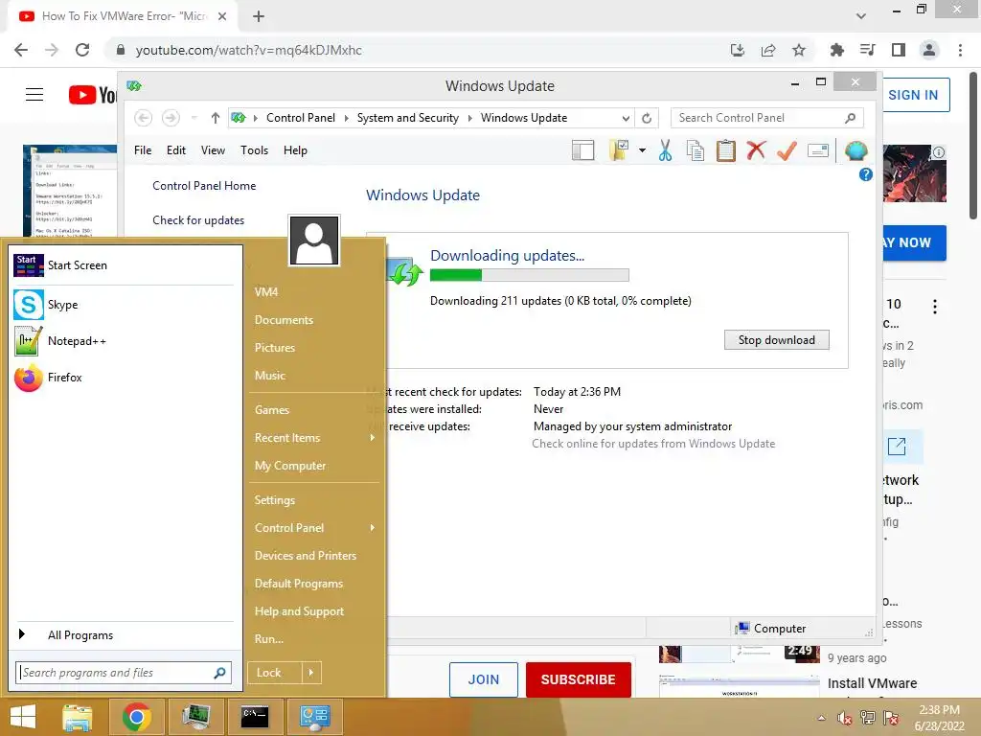Click the layout pane icon in toolbar
This screenshot has width=981, height=736.
583,150
